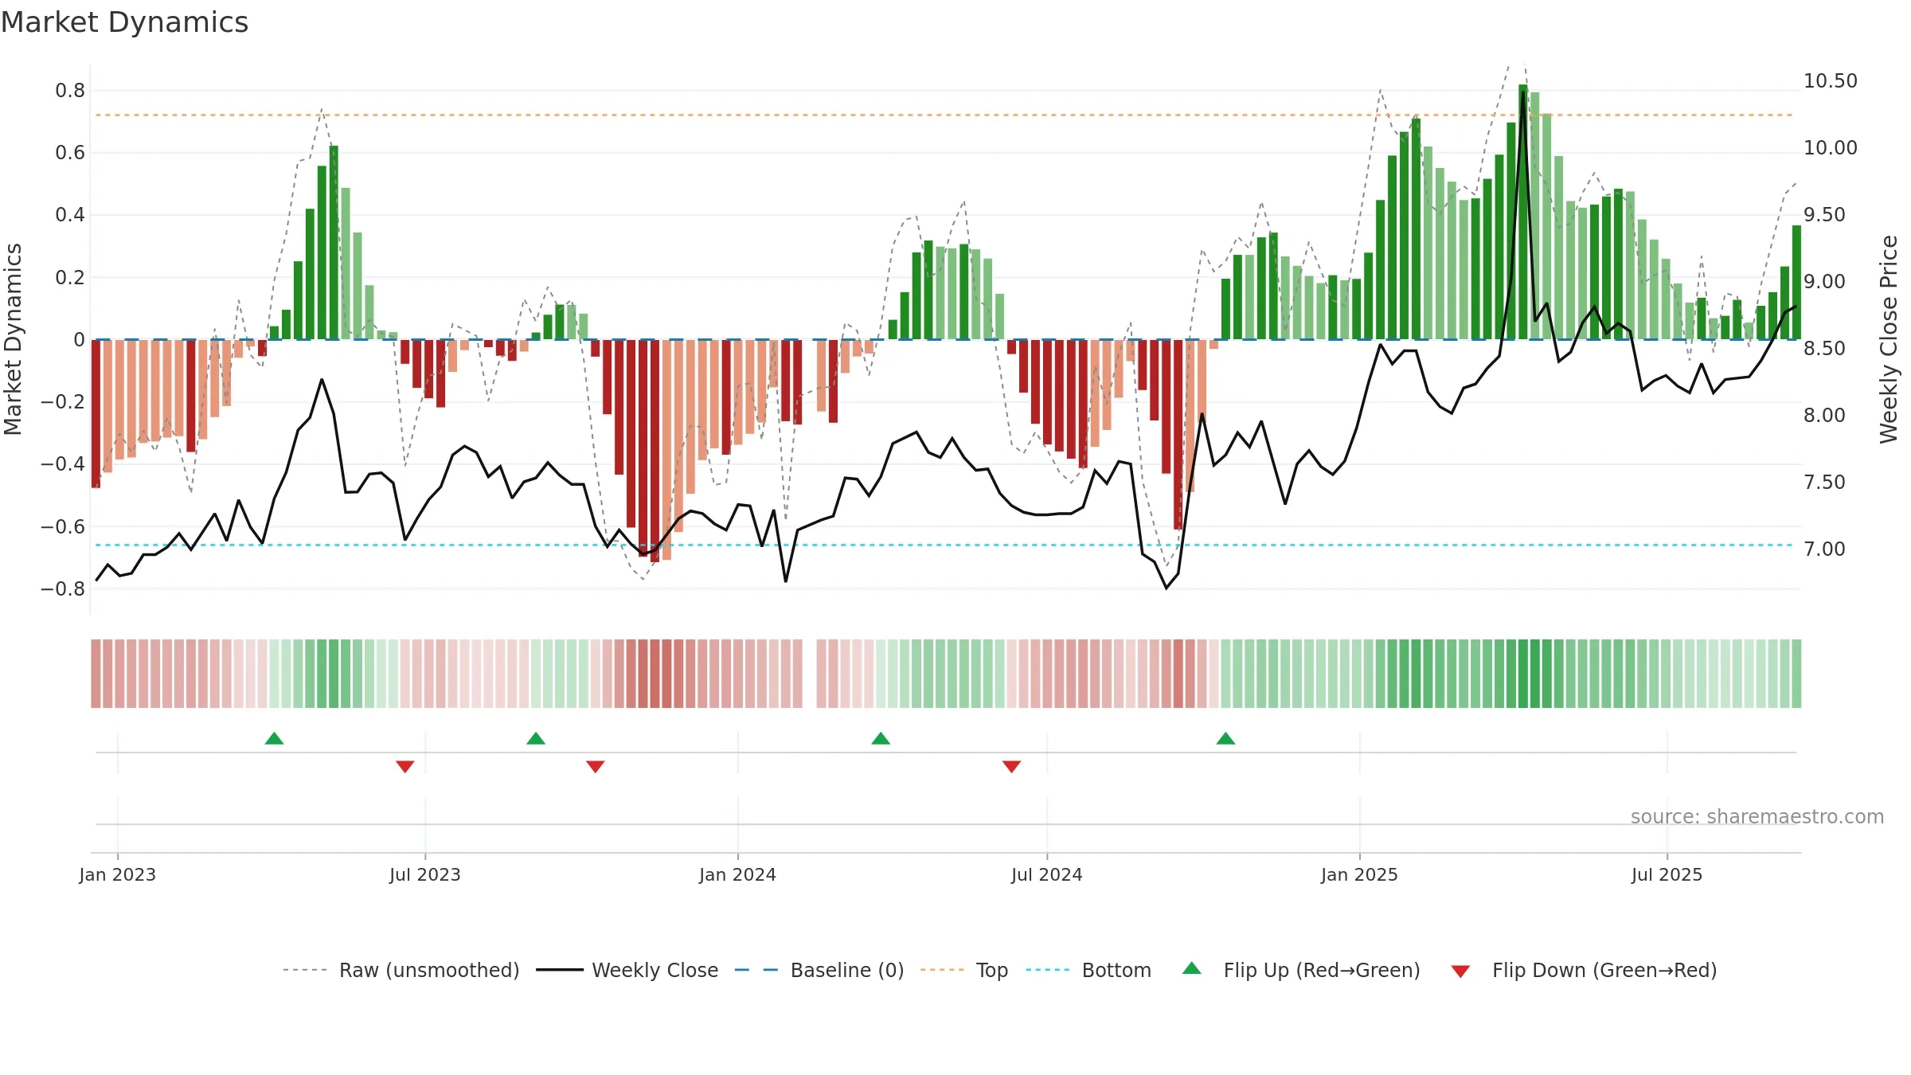
Task: Click the Jan 2023 axis label
Action: (x=118, y=874)
